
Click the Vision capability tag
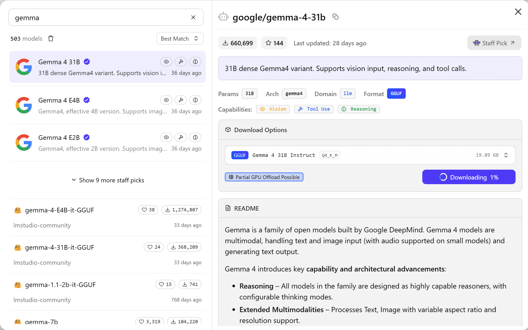[x=273, y=109]
